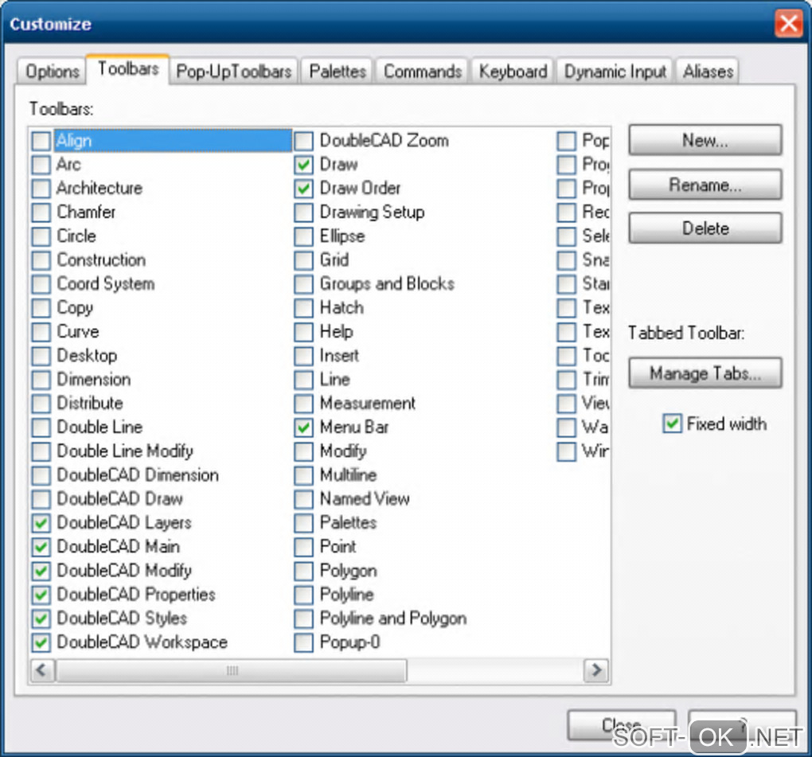
Task: Disable the DoubleCAD Properties toolbar
Action: [41, 595]
